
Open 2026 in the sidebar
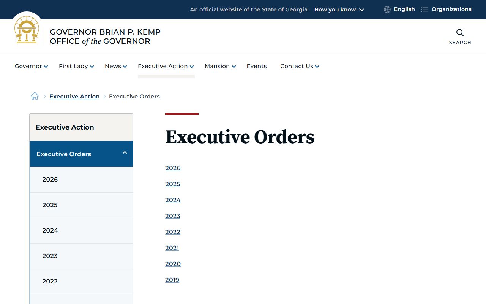point(82,180)
